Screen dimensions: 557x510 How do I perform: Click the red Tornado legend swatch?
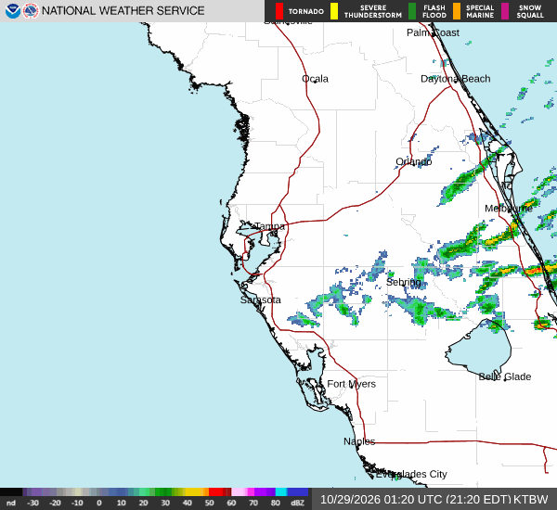(279, 11)
